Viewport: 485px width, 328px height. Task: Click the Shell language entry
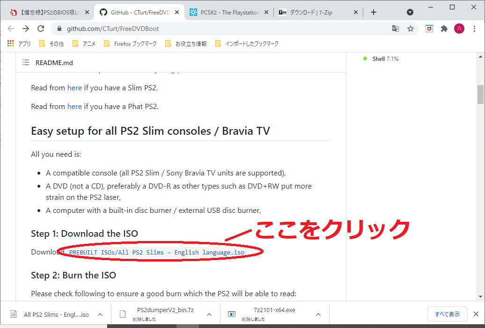coord(381,59)
